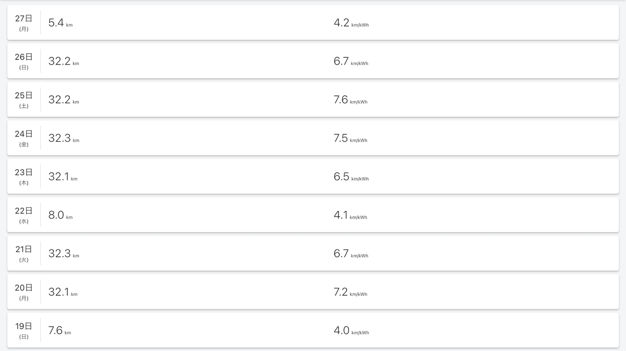Screen dimensions: 626x351
Task: Open the 22日 (水) record
Action: 313,215
